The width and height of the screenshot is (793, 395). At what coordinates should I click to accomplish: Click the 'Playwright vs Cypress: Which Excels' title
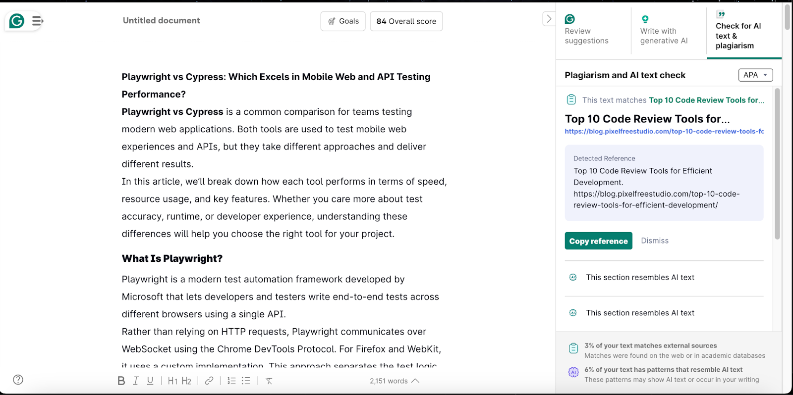(276, 85)
